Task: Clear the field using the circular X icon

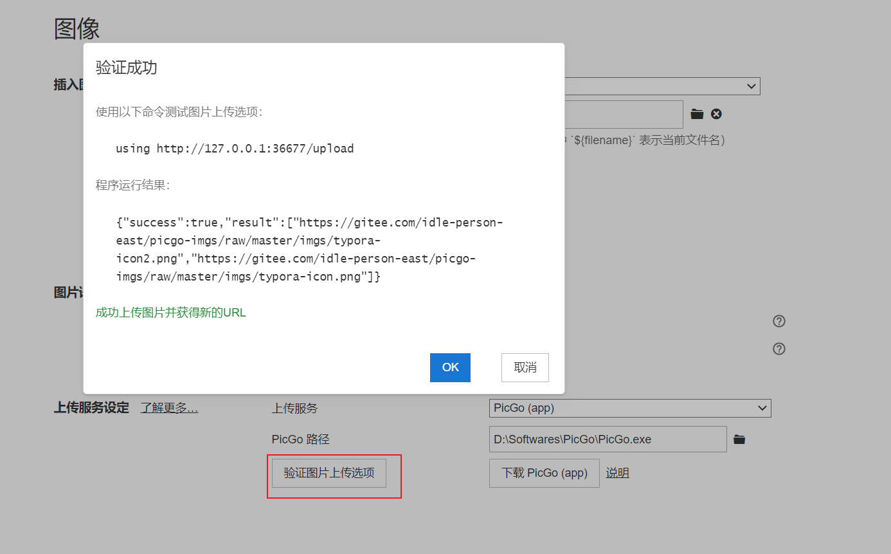Action: pos(716,114)
